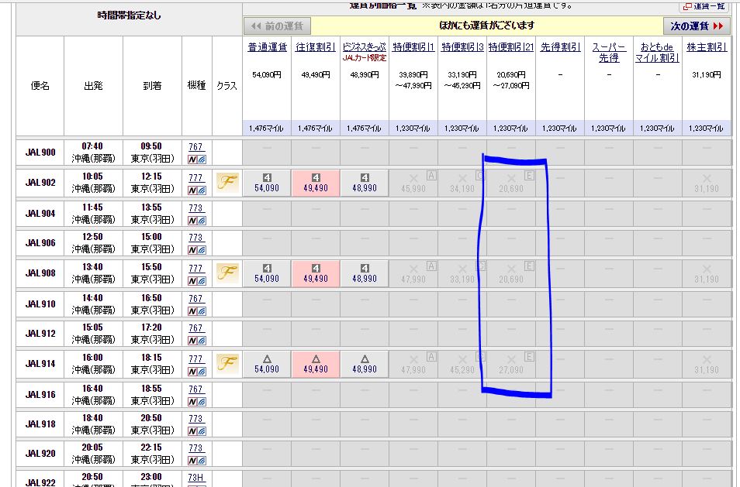
Task: Select JAL908 ビジネスきっぷ fare 48,990
Action: [x=365, y=273]
